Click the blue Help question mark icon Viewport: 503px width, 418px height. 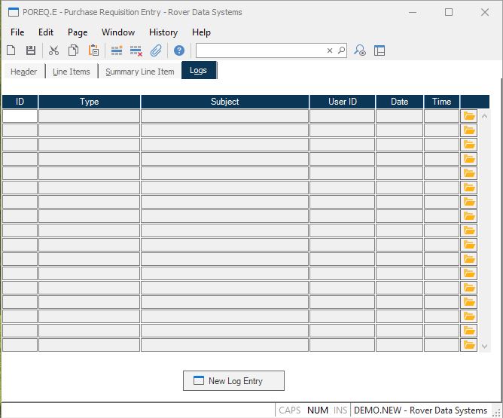179,50
